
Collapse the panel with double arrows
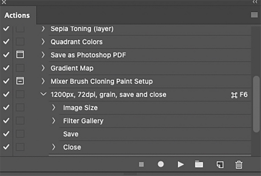click(x=255, y=2)
